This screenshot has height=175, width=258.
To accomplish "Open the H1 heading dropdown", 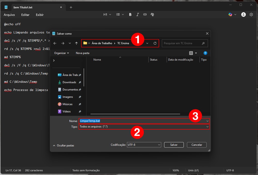I will pyautogui.click(x=107, y=15).
